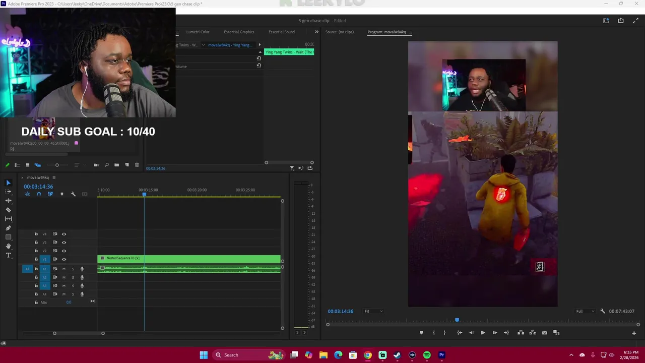Toggle V3 track output eye
The height and width of the screenshot is (363, 645).
click(64, 243)
